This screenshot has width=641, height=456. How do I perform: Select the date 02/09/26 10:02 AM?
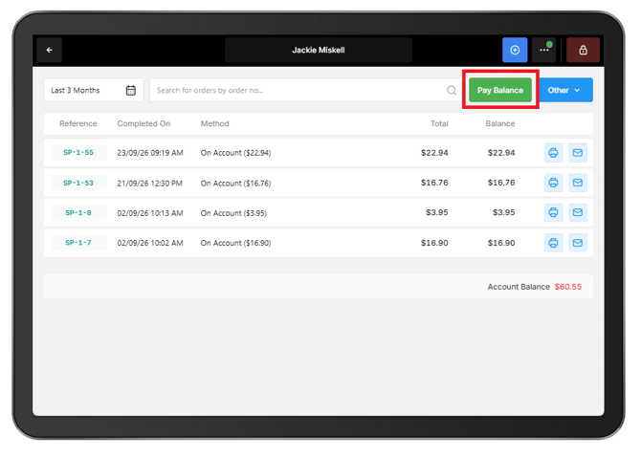[x=150, y=243]
